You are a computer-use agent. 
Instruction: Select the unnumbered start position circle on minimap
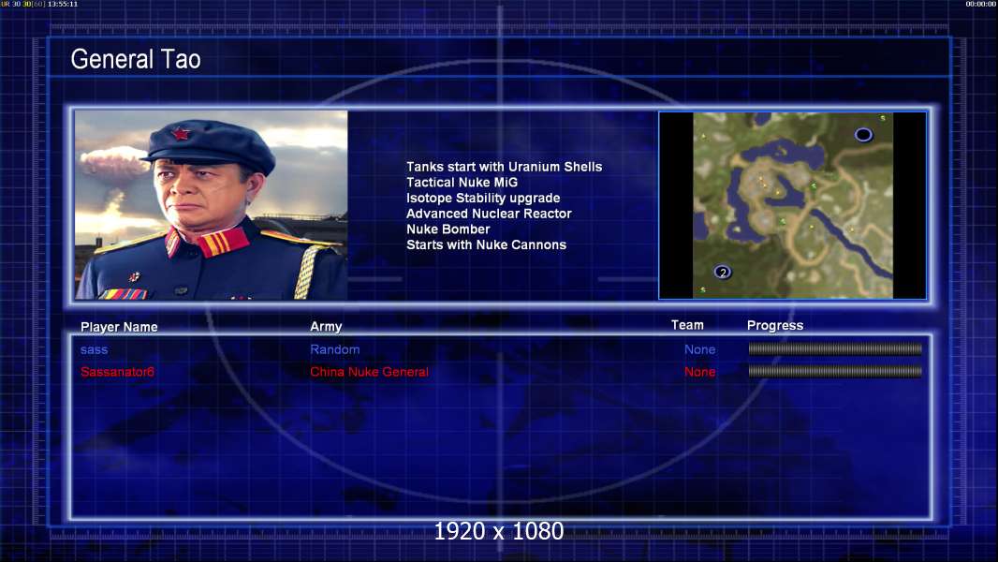pos(863,134)
